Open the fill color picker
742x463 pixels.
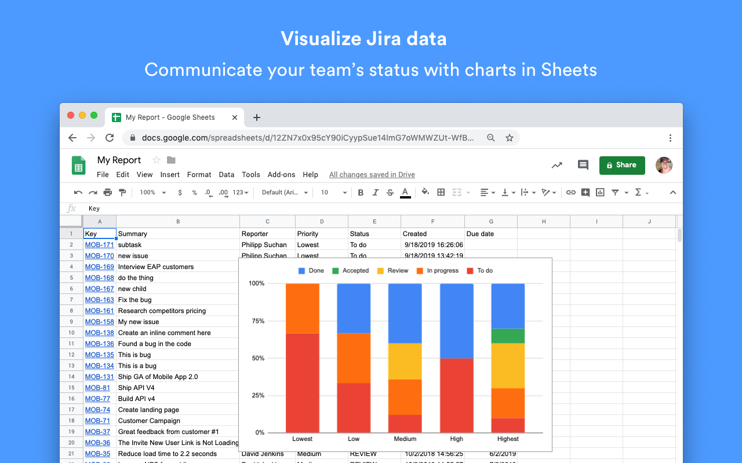point(425,192)
